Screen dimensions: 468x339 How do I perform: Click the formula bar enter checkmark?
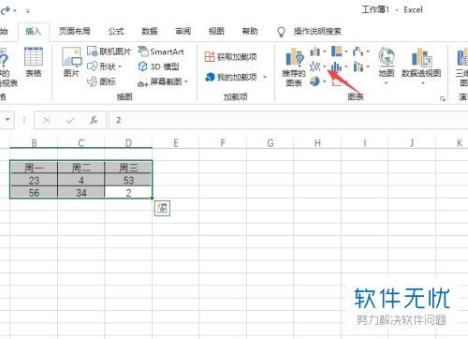[x=70, y=120]
